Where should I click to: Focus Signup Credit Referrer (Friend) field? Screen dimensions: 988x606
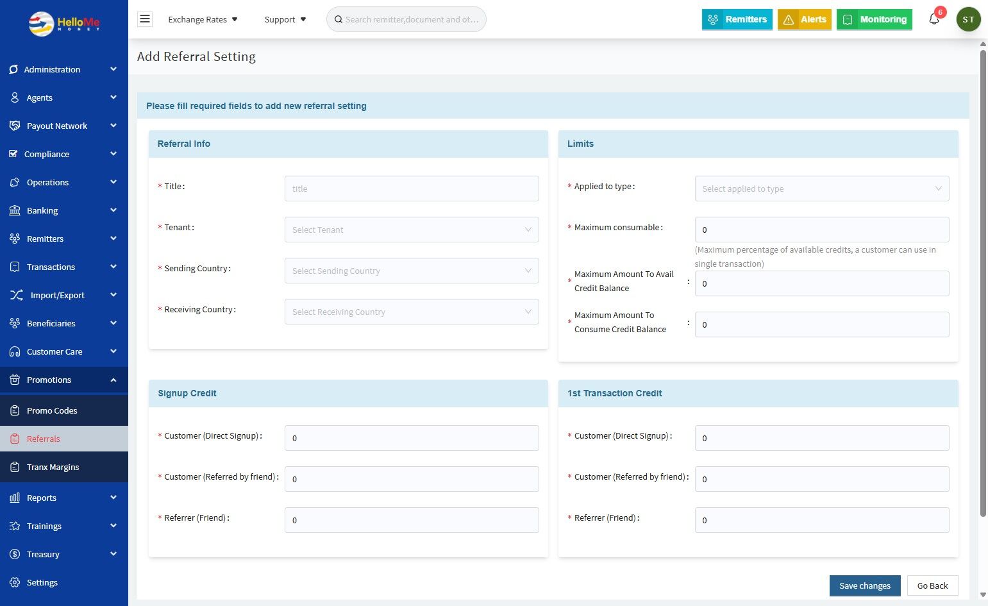tap(412, 520)
